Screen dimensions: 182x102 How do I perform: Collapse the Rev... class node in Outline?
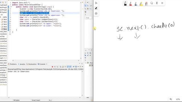86,63
